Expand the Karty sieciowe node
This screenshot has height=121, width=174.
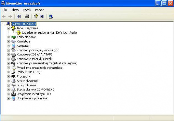(x=8, y=37)
